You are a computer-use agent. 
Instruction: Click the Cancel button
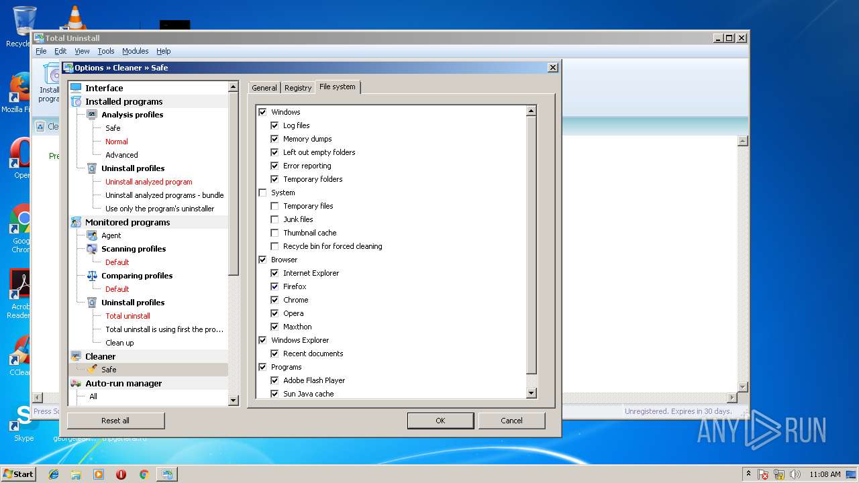point(511,421)
